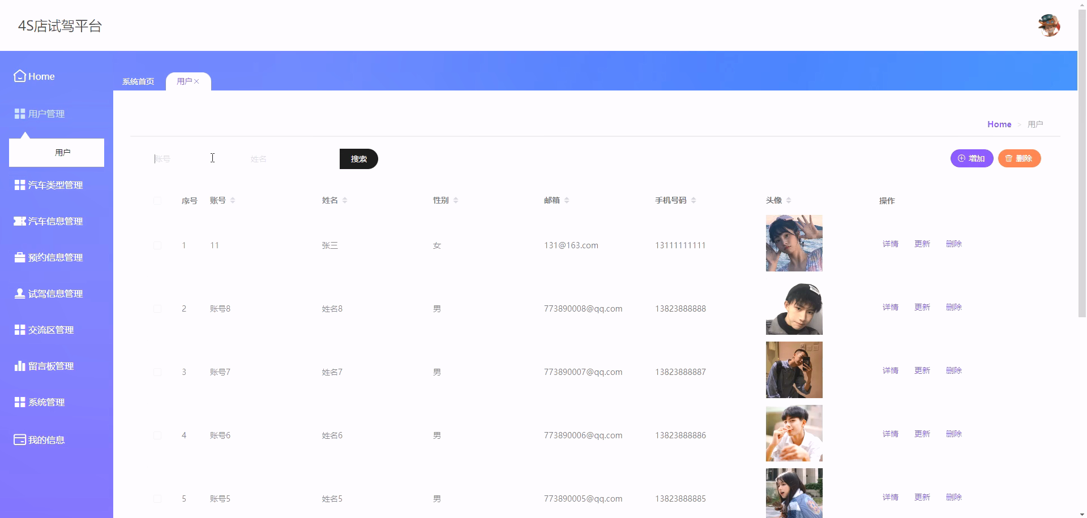Check the checkbox next to 账号8
Image resolution: width=1087 pixels, height=518 pixels.
[157, 309]
